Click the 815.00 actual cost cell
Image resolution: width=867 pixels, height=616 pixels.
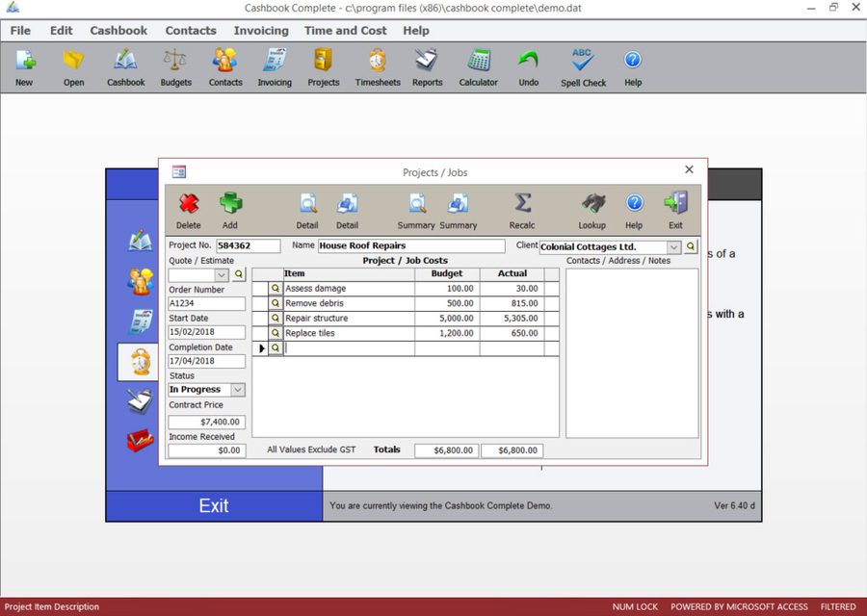[x=512, y=303]
